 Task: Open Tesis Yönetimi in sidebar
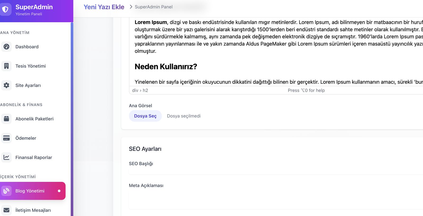pos(30,66)
